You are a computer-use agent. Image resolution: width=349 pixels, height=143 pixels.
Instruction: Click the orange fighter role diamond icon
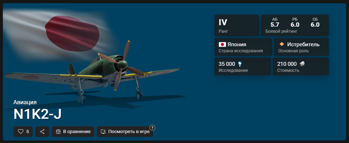point(281,44)
